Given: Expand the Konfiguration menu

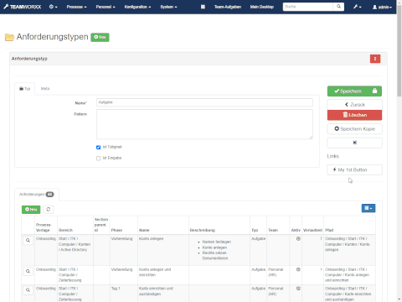Looking at the screenshot, I should click(137, 7).
